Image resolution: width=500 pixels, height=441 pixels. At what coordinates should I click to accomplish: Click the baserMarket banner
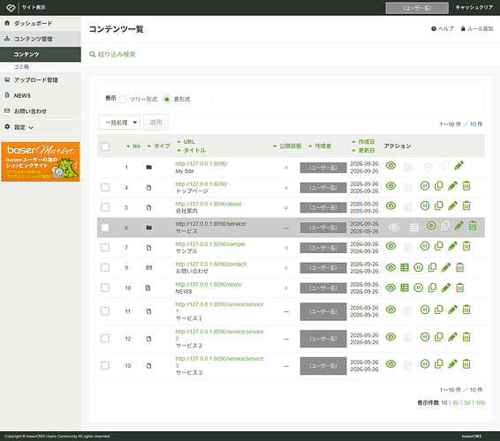point(41,161)
